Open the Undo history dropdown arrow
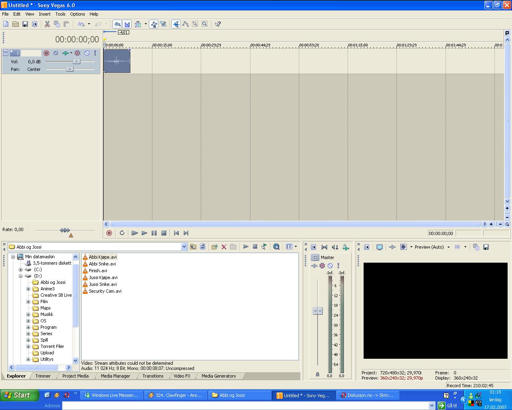512x410 pixels. coord(89,24)
